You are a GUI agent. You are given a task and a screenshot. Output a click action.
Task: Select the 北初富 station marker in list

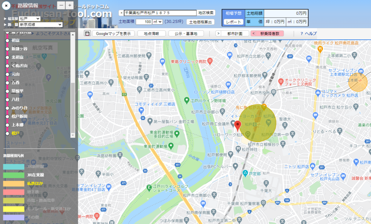(x=7, y=57)
